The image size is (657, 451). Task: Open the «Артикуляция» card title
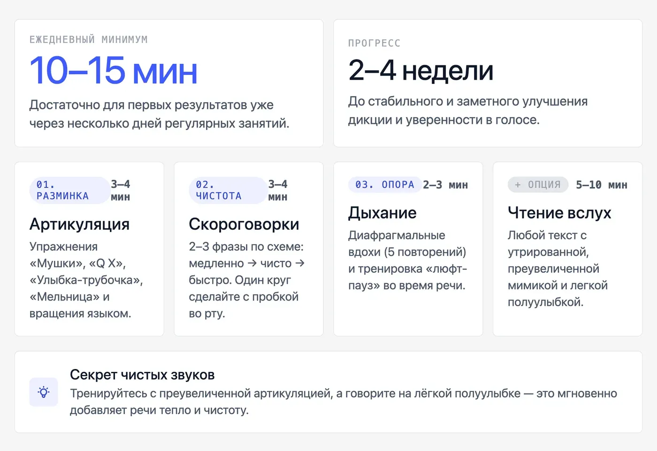pos(80,224)
